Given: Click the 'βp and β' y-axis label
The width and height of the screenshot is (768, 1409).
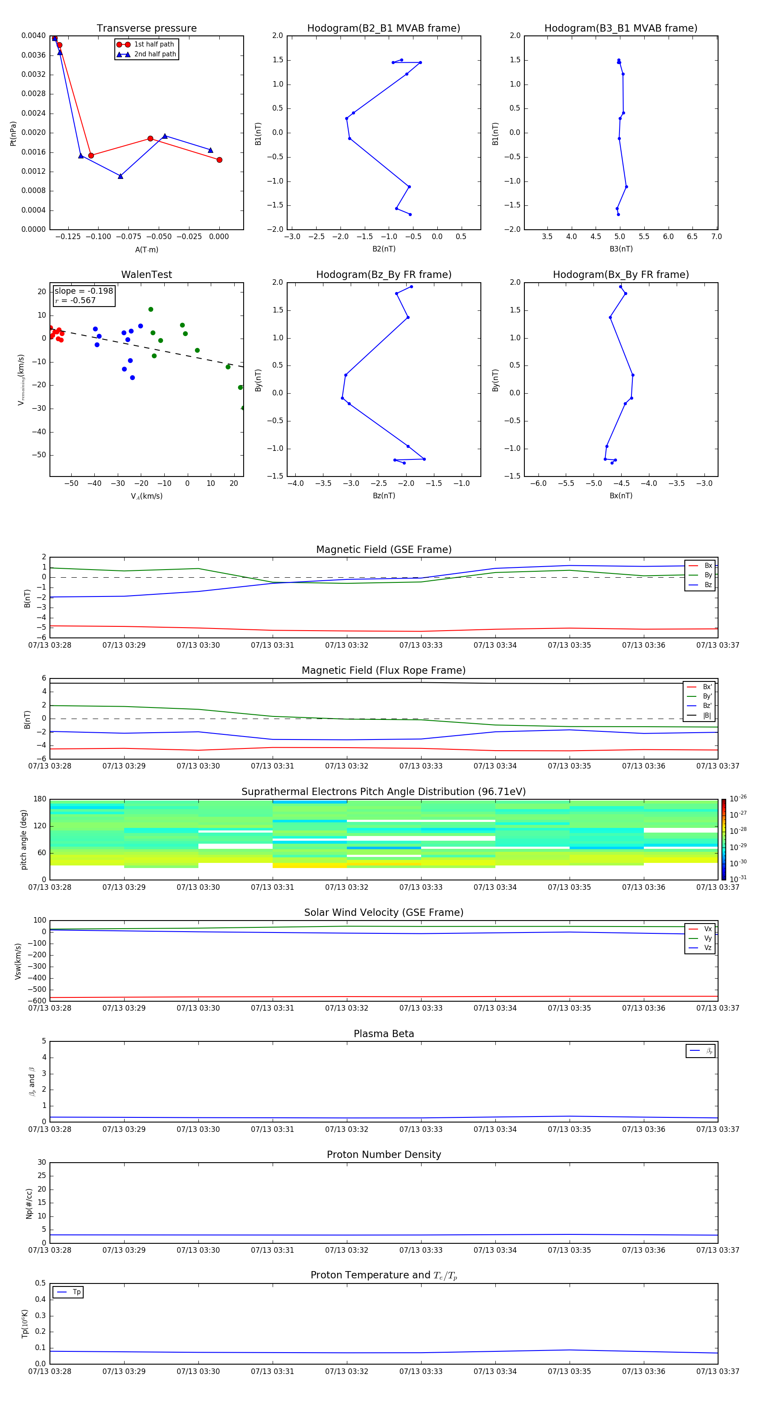Looking at the screenshot, I should 32,1082.
